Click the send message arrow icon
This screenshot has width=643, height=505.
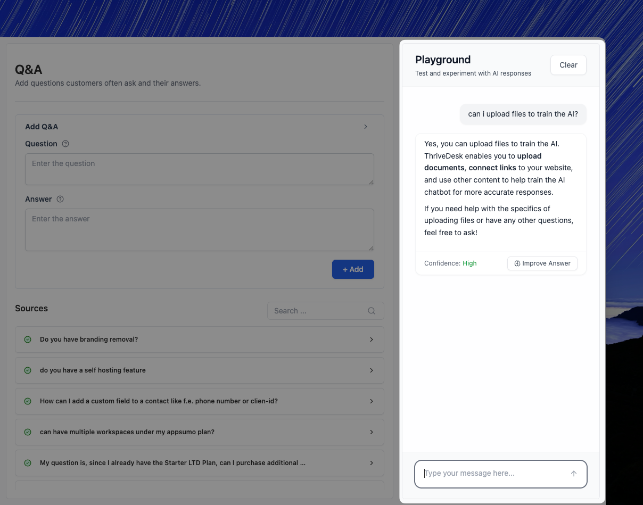coord(573,474)
